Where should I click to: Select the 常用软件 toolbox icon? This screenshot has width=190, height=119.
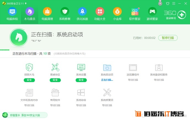pos(55,92)
